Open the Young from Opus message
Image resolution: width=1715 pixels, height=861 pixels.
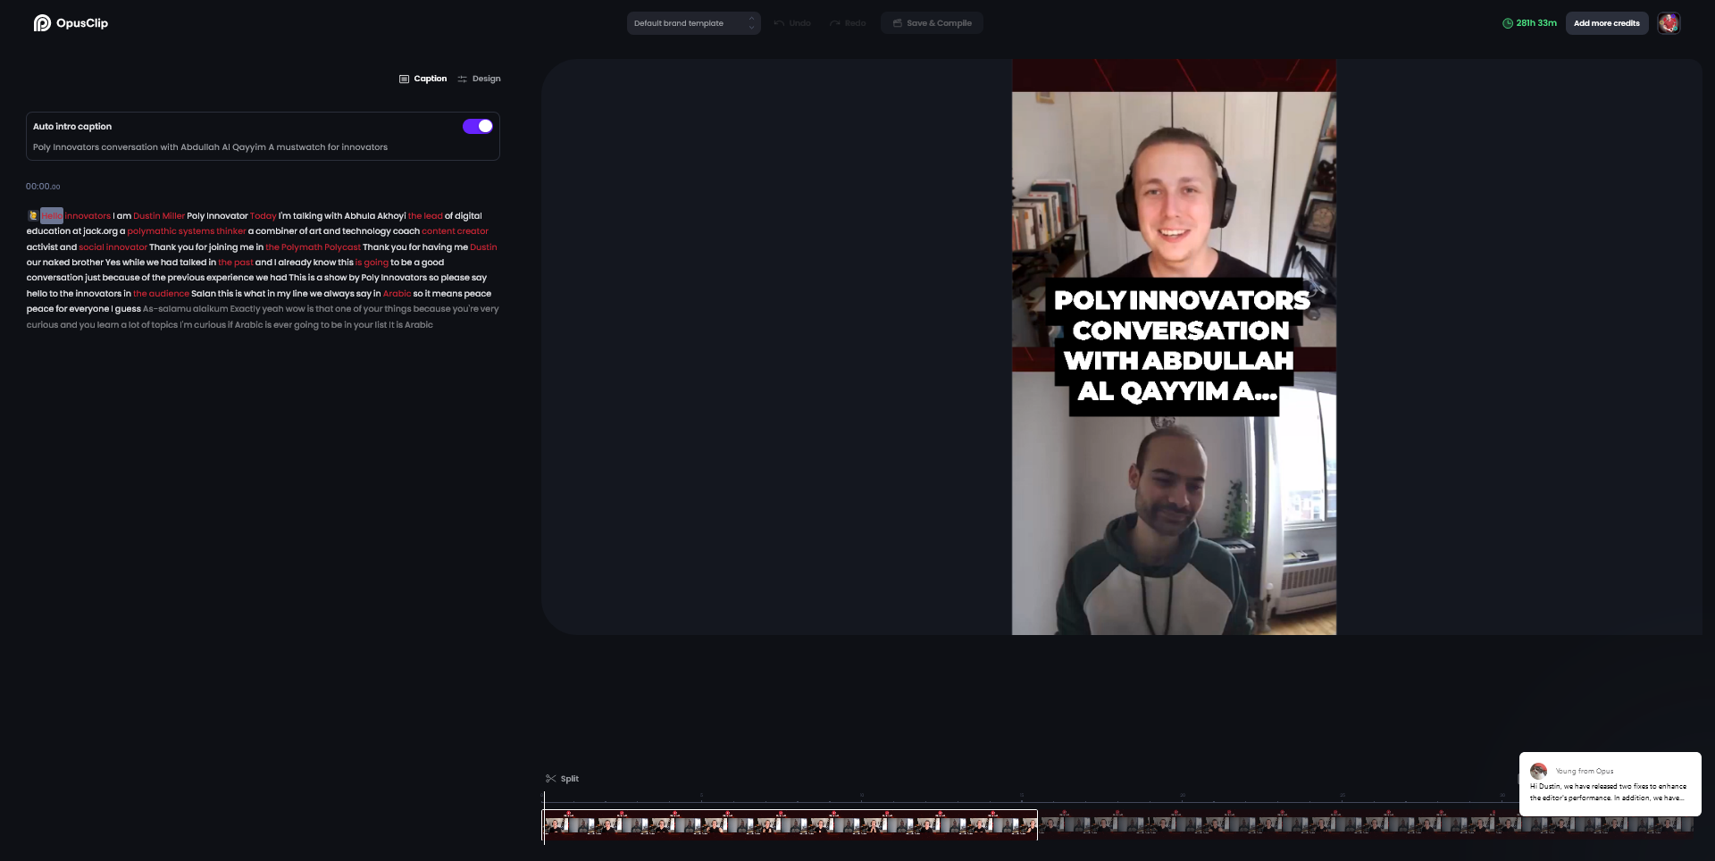click(x=1608, y=792)
